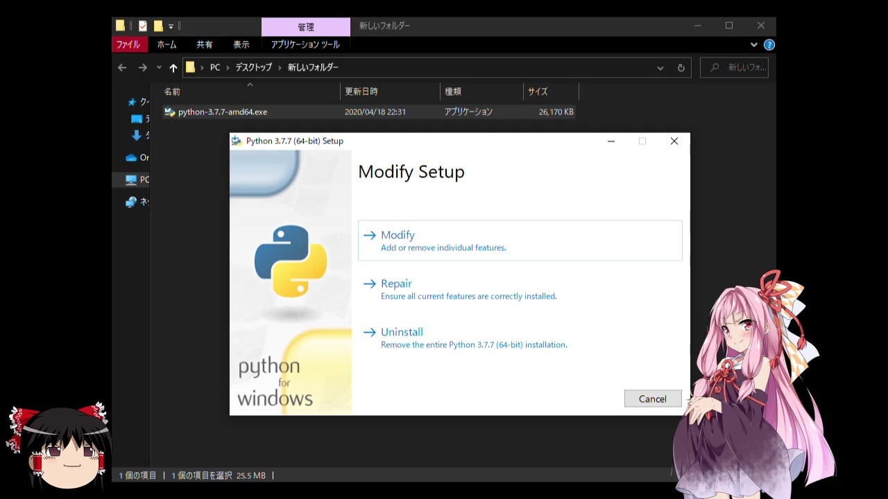This screenshot has width=888, height=499.
Task: Go back using Explorer's back arrow
Action: [x=122, y=67]
